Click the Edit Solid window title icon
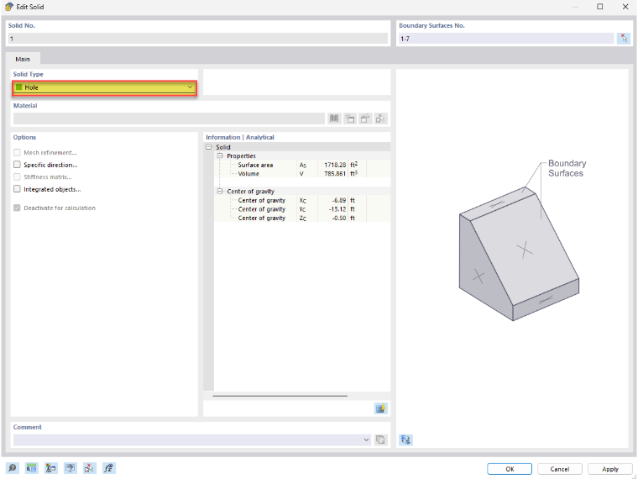This screenshot has width=638, height=479. tap(9, 7)
